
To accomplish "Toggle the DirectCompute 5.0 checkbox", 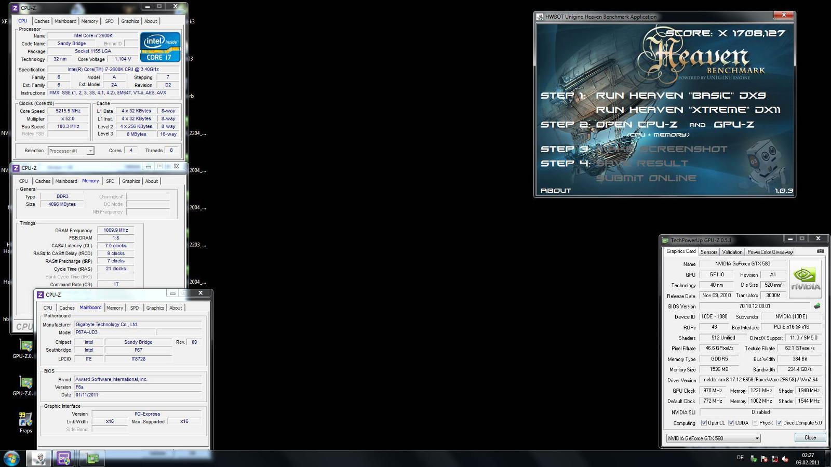I will click(x=779, y=423).
